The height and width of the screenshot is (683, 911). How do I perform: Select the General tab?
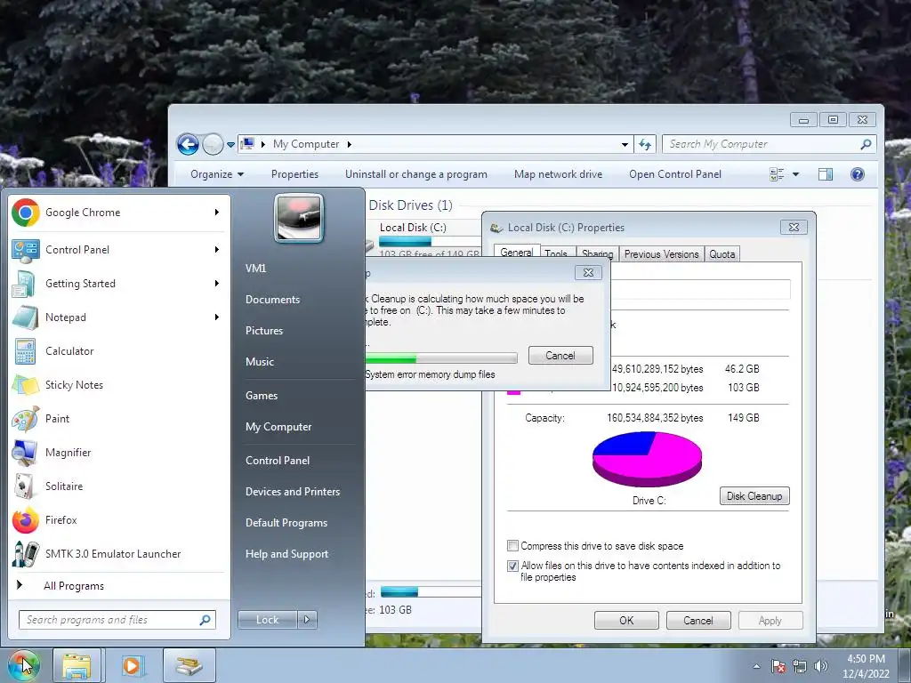point(517,253)
